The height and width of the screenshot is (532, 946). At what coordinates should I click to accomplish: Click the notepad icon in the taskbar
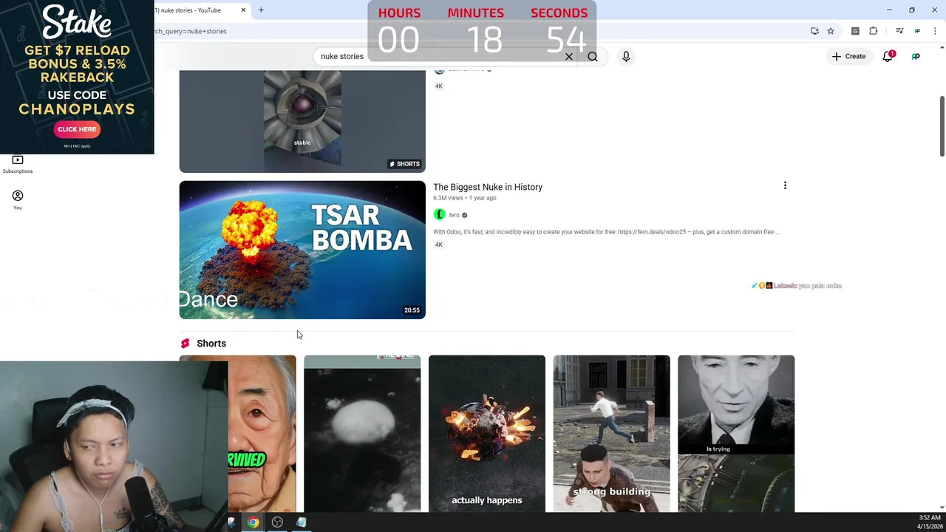(301, 522)
